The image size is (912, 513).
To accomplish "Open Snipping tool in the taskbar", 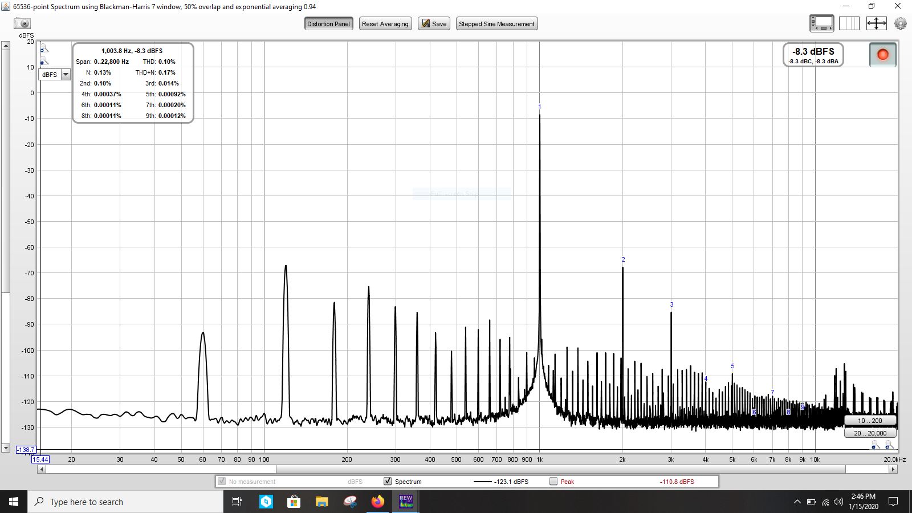I will (350, 502).
